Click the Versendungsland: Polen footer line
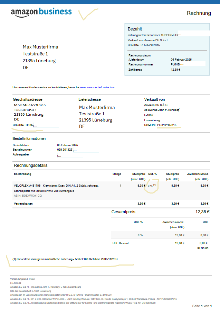 [x=22, y=279]
